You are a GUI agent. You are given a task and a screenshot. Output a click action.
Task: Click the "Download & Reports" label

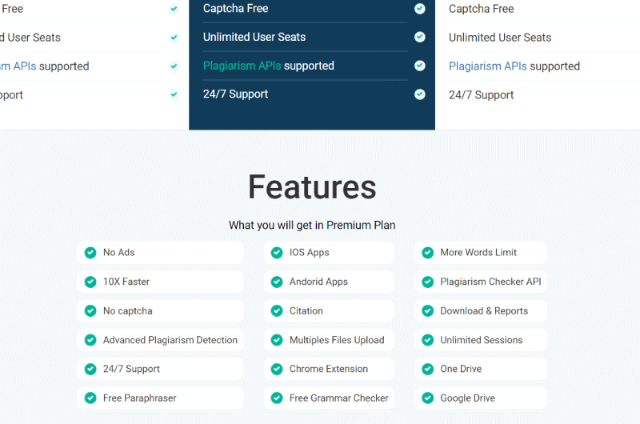coord(484,311)
